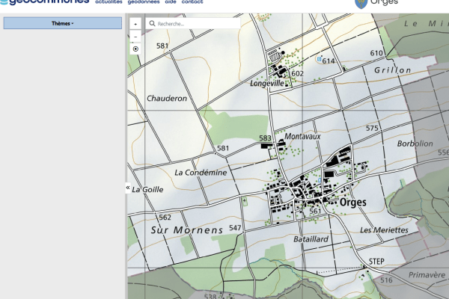Click the Grillon label on map
Image resolution: width=449 pixels, height=299 pixels.
(393, 70)
